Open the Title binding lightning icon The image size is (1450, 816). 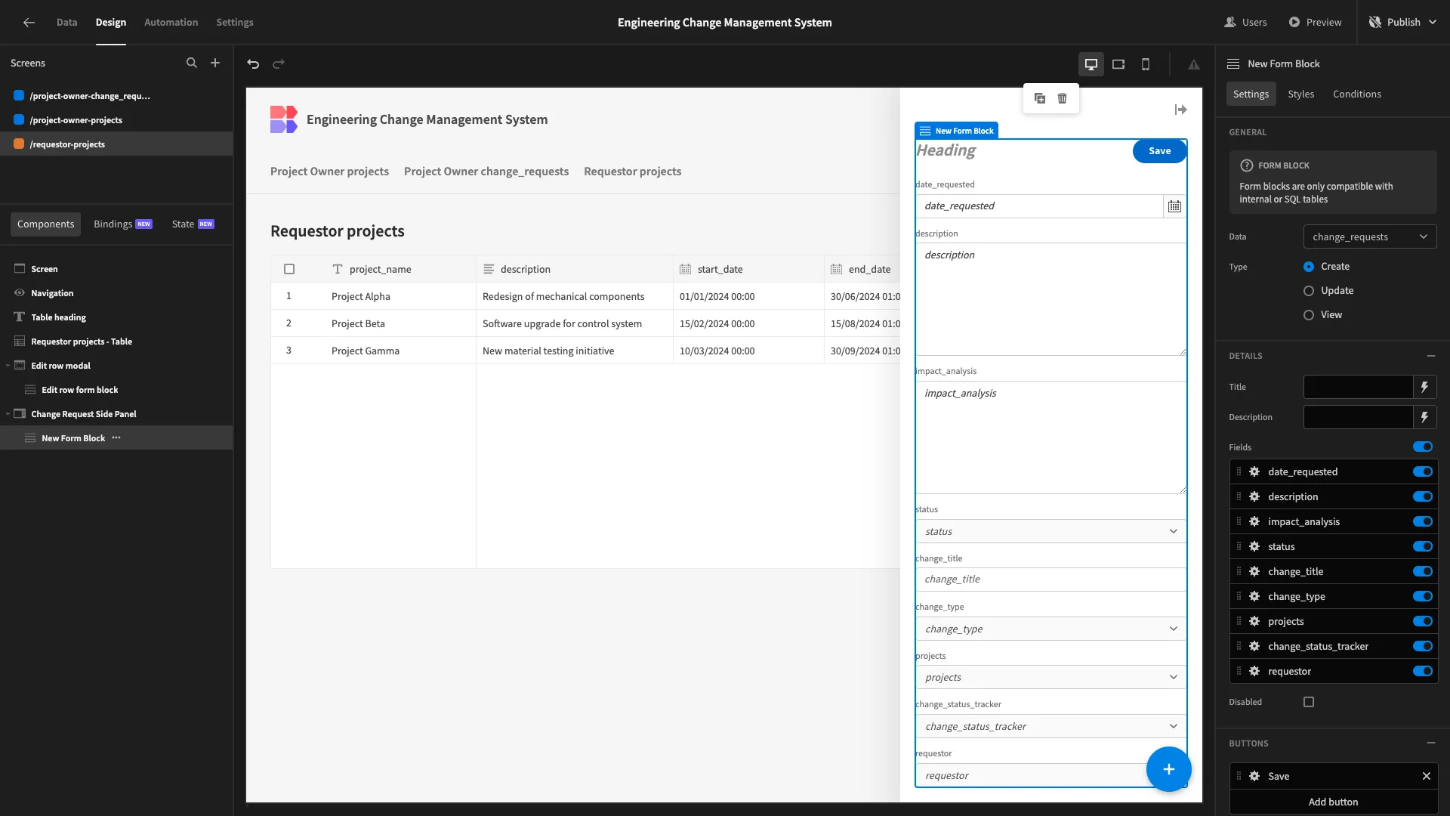click(x=1424, y=387)
